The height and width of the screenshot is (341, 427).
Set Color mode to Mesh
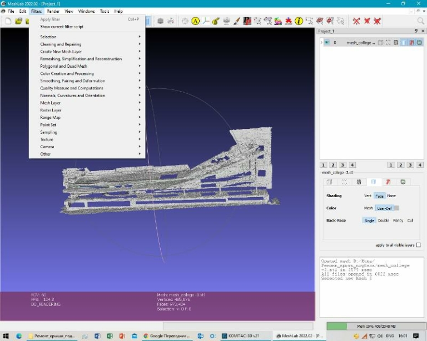tap(368, 208)
